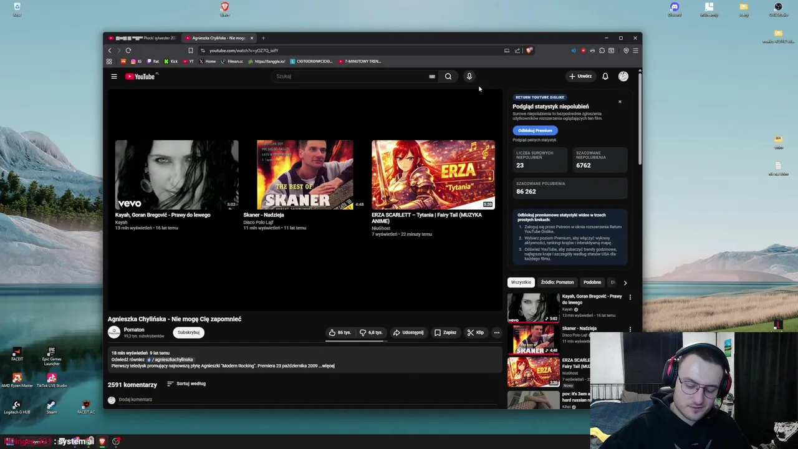Click the Klip clip button
Screen dimensions: 798x449
point(476,332)
